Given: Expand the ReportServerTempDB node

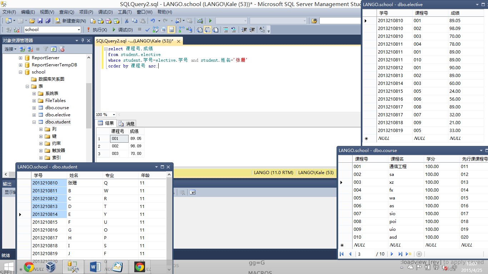Looking at the screenshot, I should (x=20, y=65).
